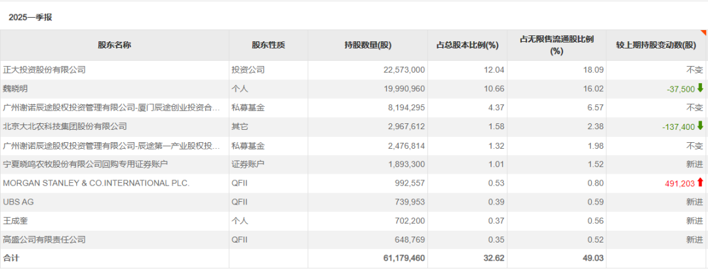Viewport: 708px width, 272px height.
Task: Select share count 648,769
Action: tap(410, 239)
